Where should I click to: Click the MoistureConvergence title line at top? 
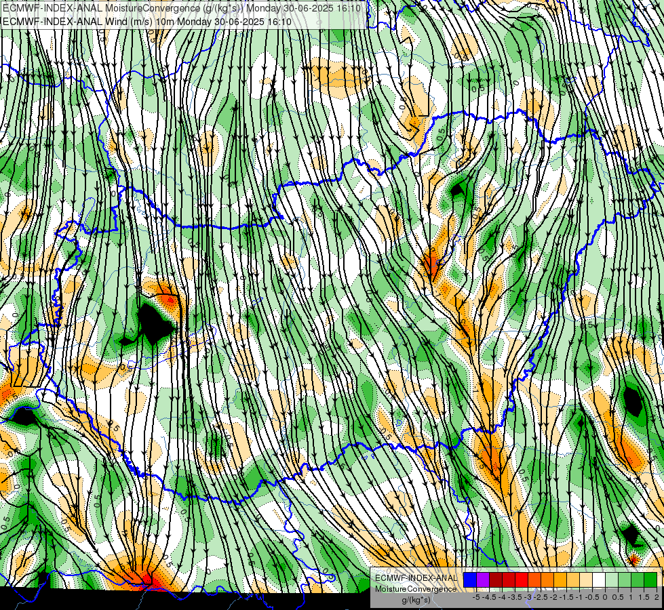click(182, 8)
